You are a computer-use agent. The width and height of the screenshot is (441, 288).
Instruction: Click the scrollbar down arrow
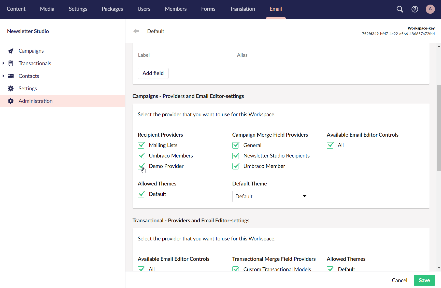click(x=439, y=268)
